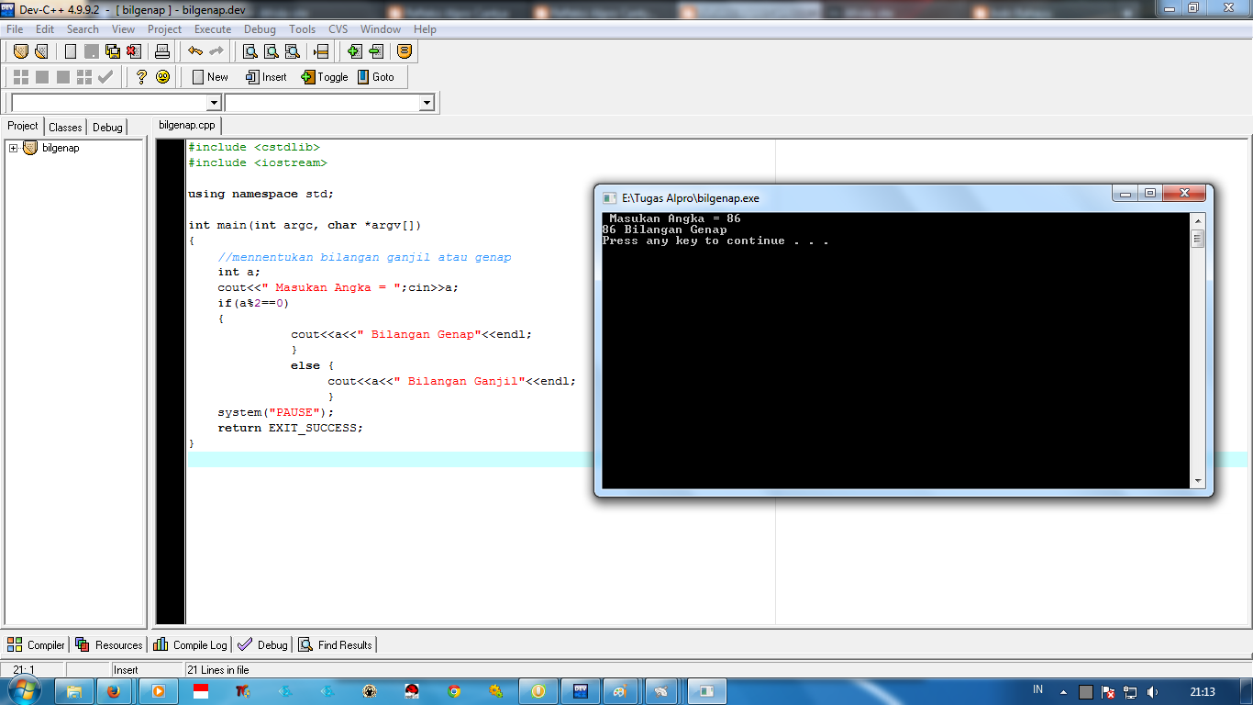Click the Compile four-squares icon
The height and width of the screenshot is (705, 1253).
click(20, 77)
